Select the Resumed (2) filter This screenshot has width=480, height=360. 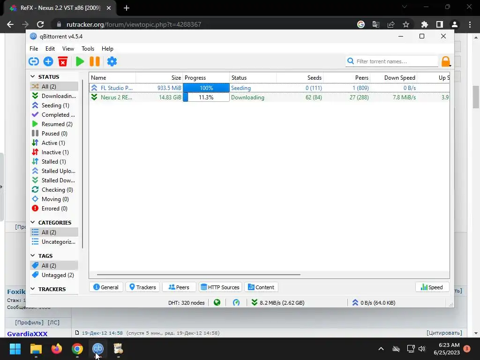54,124
